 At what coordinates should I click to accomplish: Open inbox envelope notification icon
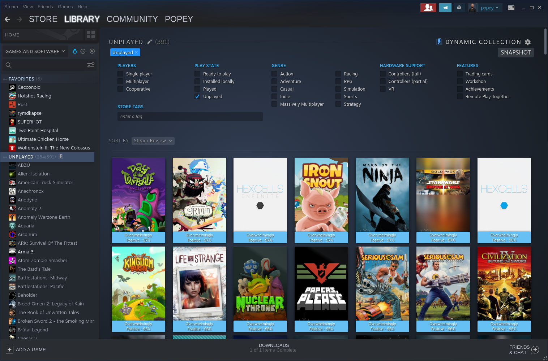point(459,8)
